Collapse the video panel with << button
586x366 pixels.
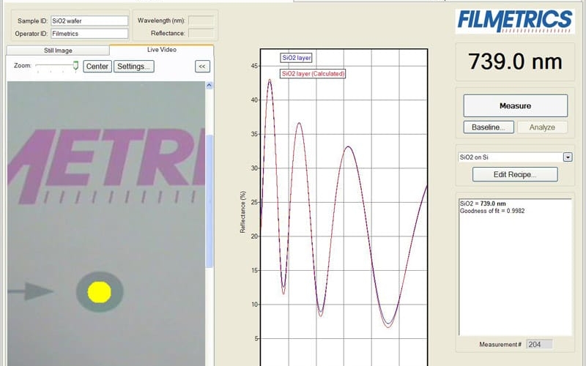202,67
